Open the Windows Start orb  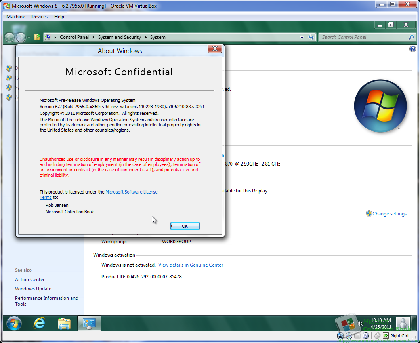coord(14,323)
